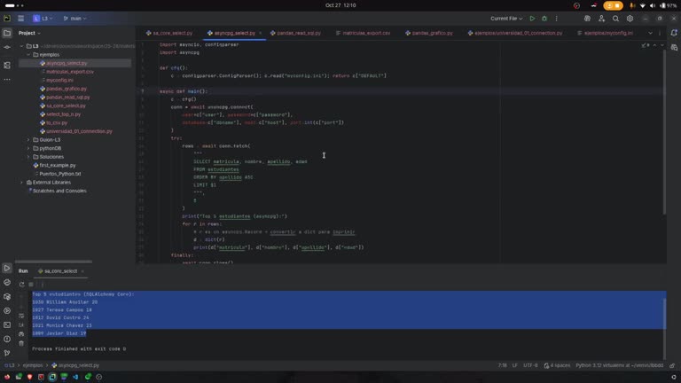Change the line separator via LF in the status bar

point(514,365)
